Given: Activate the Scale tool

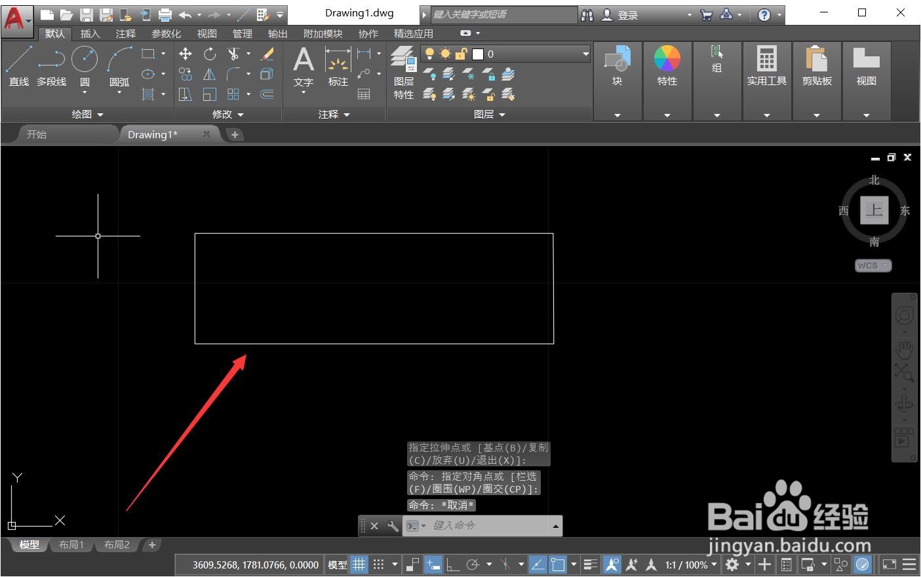Looking at the screenshot, I should 210,94.
